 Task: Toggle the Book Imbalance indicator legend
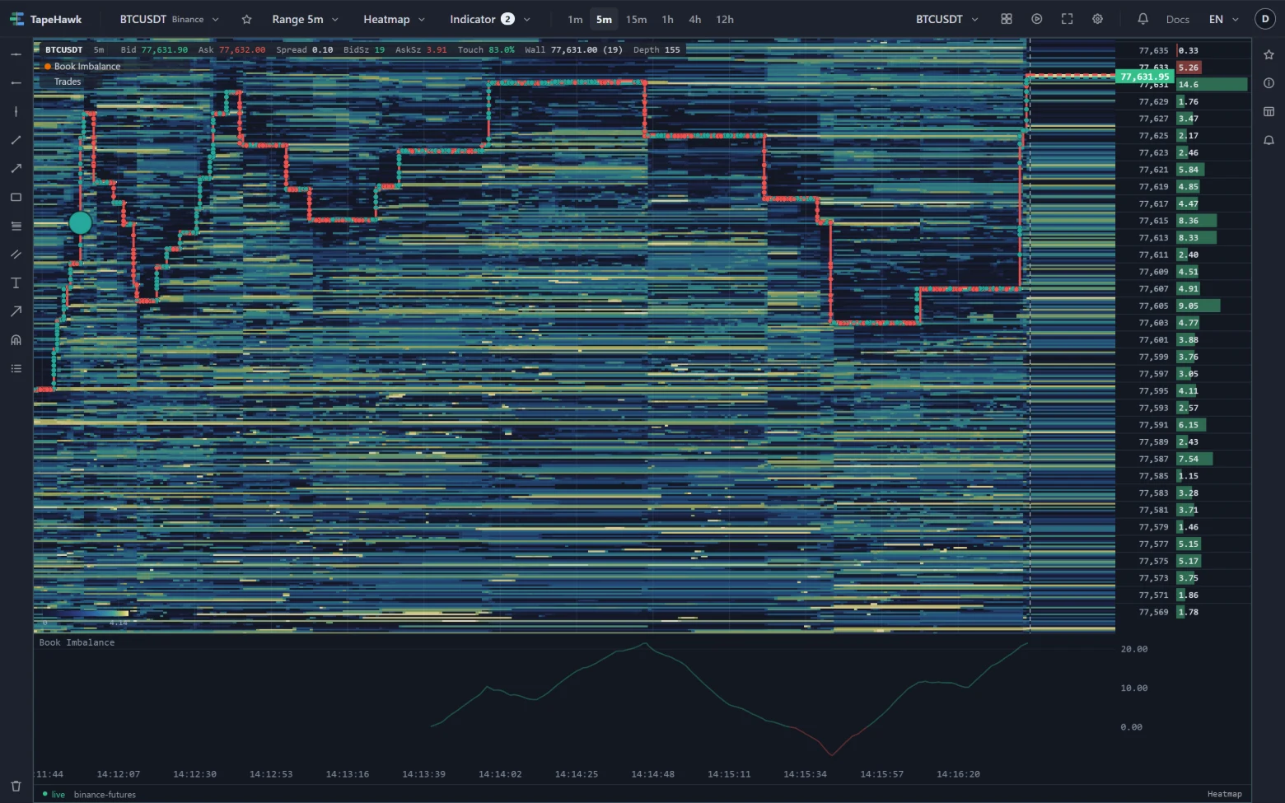point(82,67)
